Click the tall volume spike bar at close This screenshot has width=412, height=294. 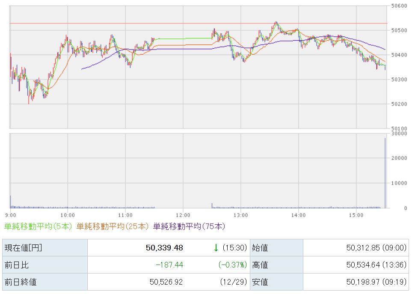pyautogui.click(x=385, y=175)
